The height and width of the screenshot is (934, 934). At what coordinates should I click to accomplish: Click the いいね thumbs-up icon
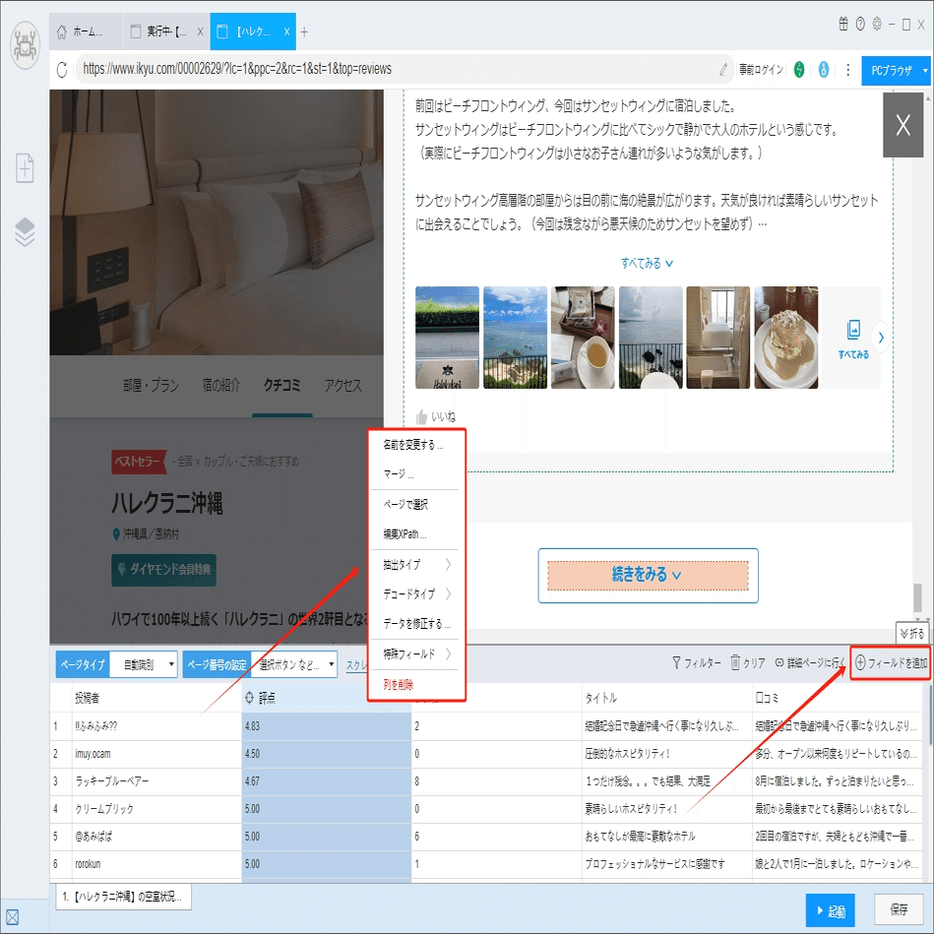click(x=421, y=416)
